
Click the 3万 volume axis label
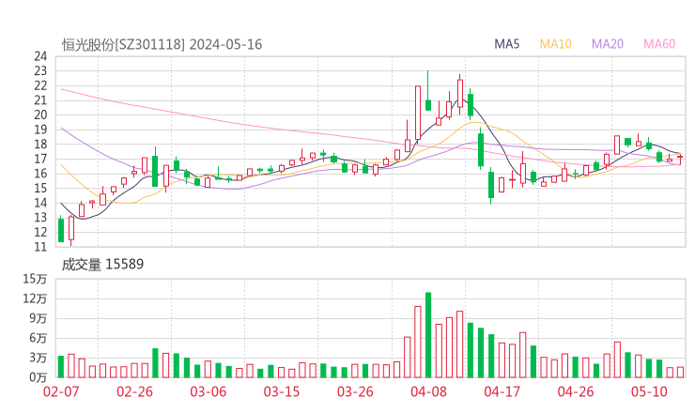(39, 358)
